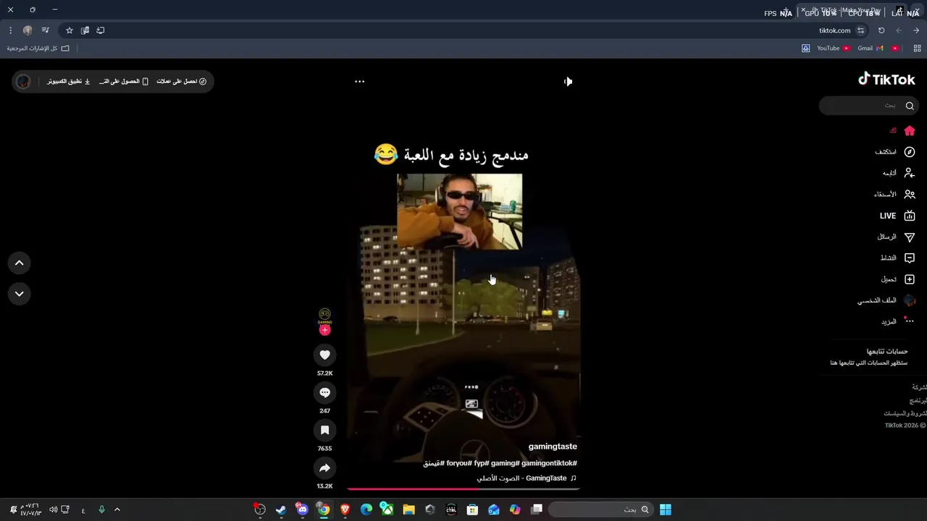
Task: Open the comments showing 247
Action: (x=324, y=392)
